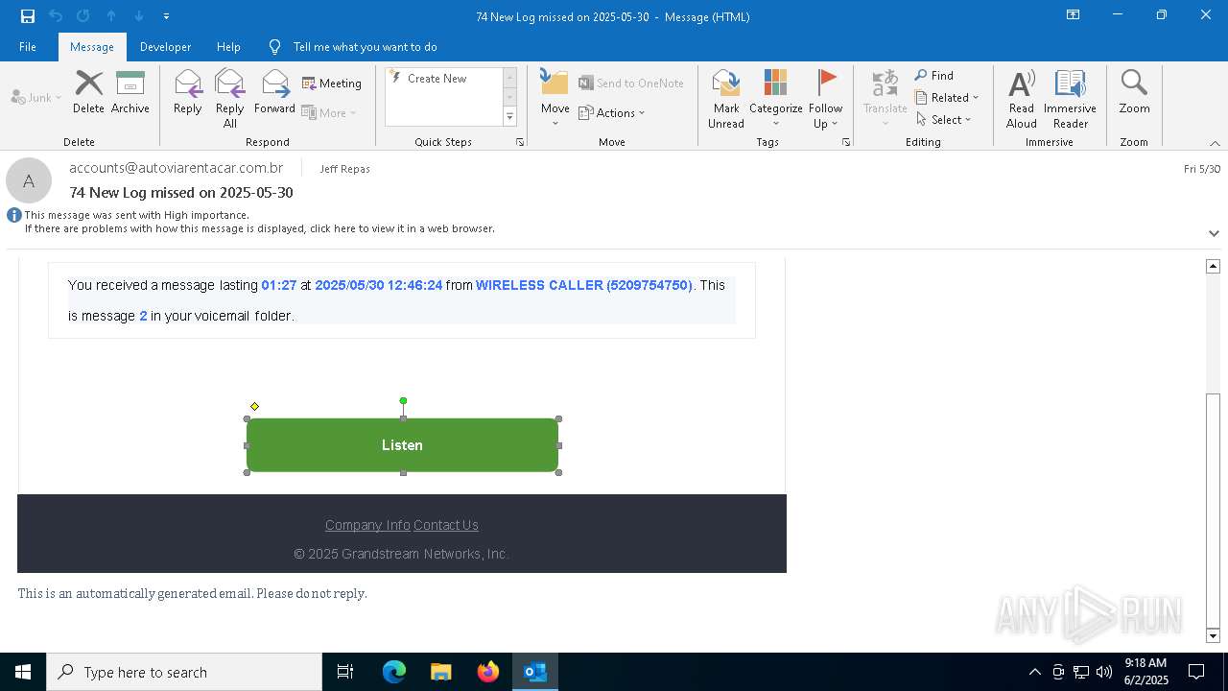Image resolution: width=1228 pixels, height=691 pixels.
Task: Delete the message
Action: (88, 92)
